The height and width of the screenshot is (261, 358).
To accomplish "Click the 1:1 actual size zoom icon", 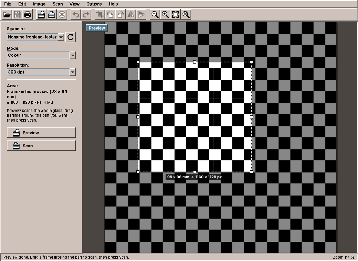I will click(x=186, y=14).
